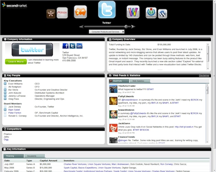Open Jeremy LaTrasse's LinkedIn icon

coord(5,96)
